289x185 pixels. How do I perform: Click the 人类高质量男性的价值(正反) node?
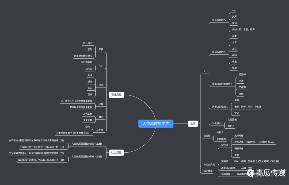point(86,144)
